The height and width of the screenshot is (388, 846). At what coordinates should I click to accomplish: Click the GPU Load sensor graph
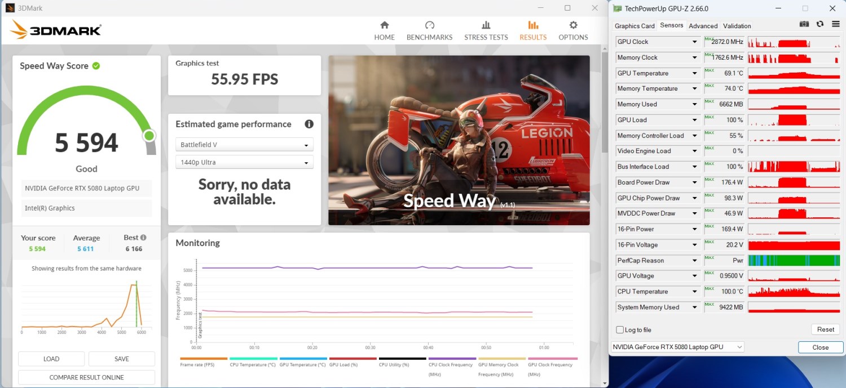pyautogui.click(x=794, y=120)
